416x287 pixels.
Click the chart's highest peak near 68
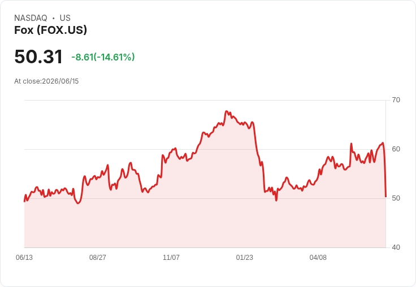pyautogui.click(x=226, y=111)
